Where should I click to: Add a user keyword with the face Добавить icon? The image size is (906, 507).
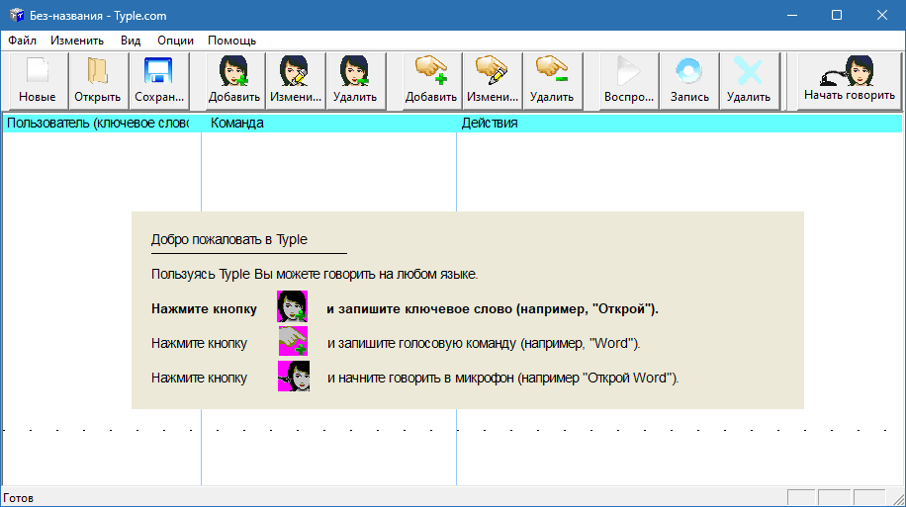pyautogui.click(x=234, y=81)
